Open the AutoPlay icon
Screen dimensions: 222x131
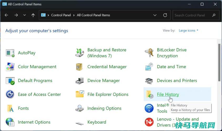click(10, 53)
